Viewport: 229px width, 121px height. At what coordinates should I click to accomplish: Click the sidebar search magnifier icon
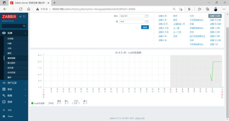(x=24, y=26)
